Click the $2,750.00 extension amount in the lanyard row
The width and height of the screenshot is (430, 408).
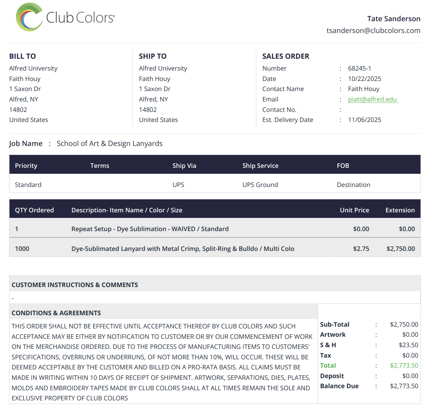401,249
